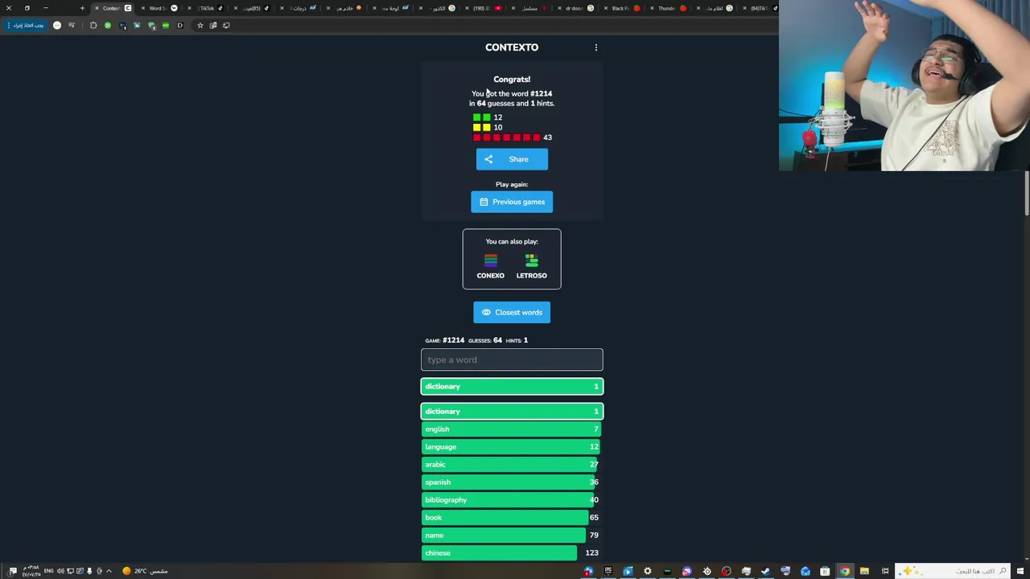This screenshot has height=579, width=1030.
Task: Bookmark this page with the star icon
Action: tap(200, 25)
